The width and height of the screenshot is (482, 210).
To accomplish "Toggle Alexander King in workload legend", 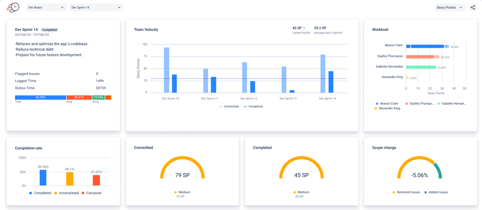I will (x=391, y=108).
